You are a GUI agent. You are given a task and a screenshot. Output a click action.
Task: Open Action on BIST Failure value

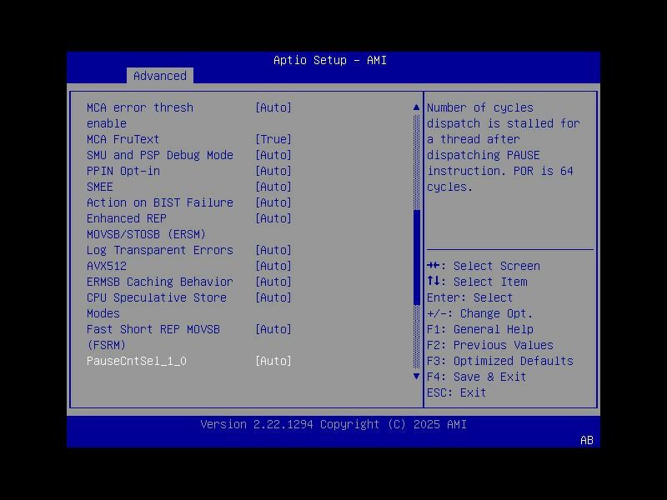(x=273, y=202)
